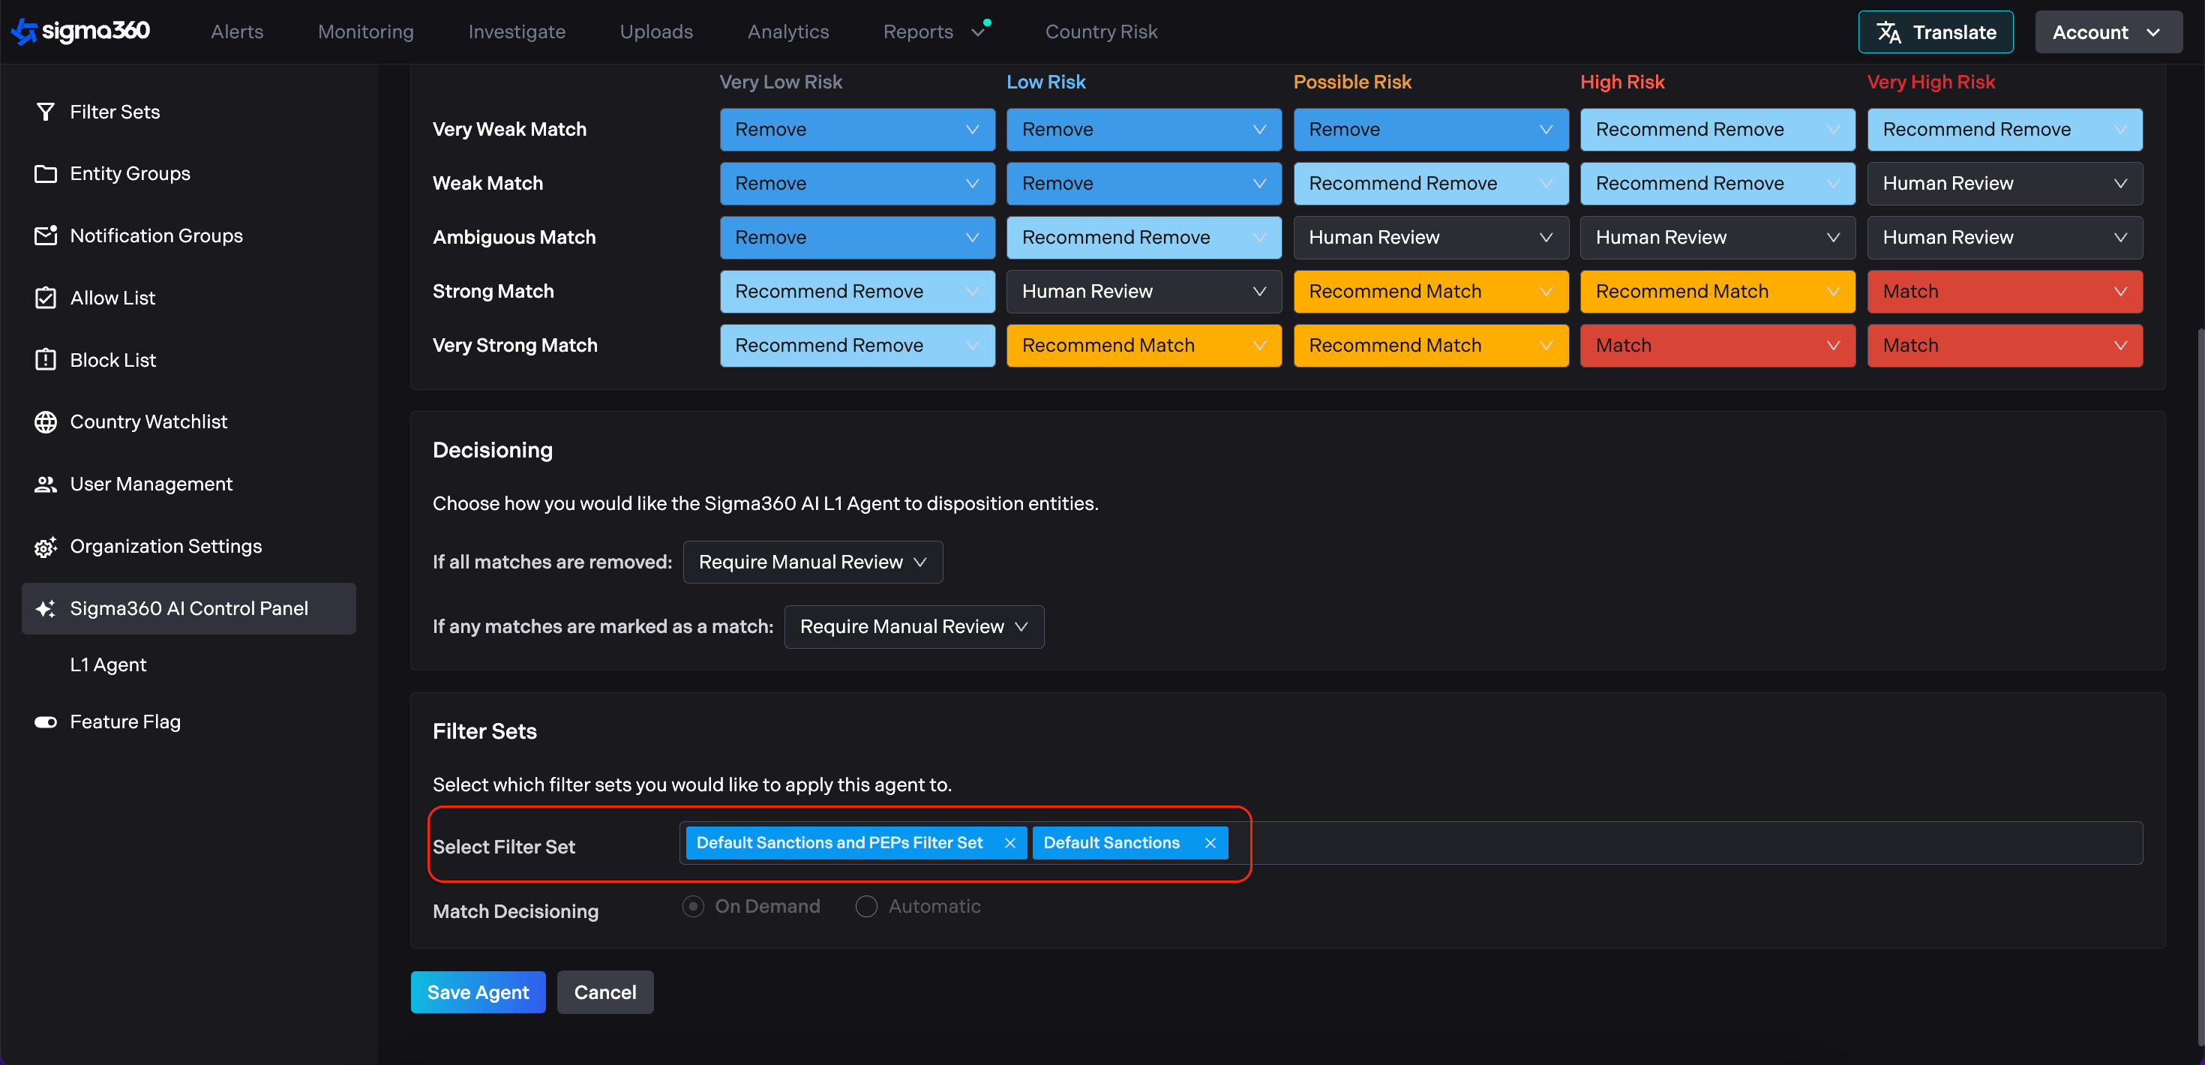Go to the Analytics nav tab

click(x=787, y=32)
